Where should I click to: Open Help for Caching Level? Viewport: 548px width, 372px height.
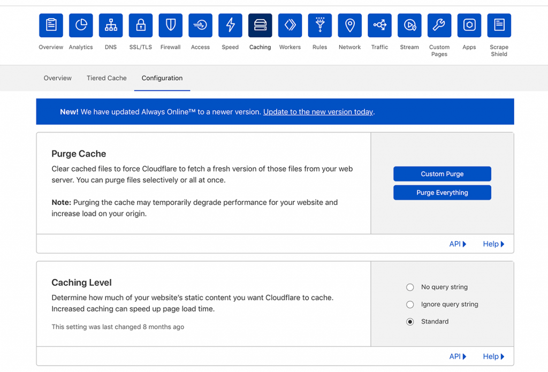pos(492,356)
